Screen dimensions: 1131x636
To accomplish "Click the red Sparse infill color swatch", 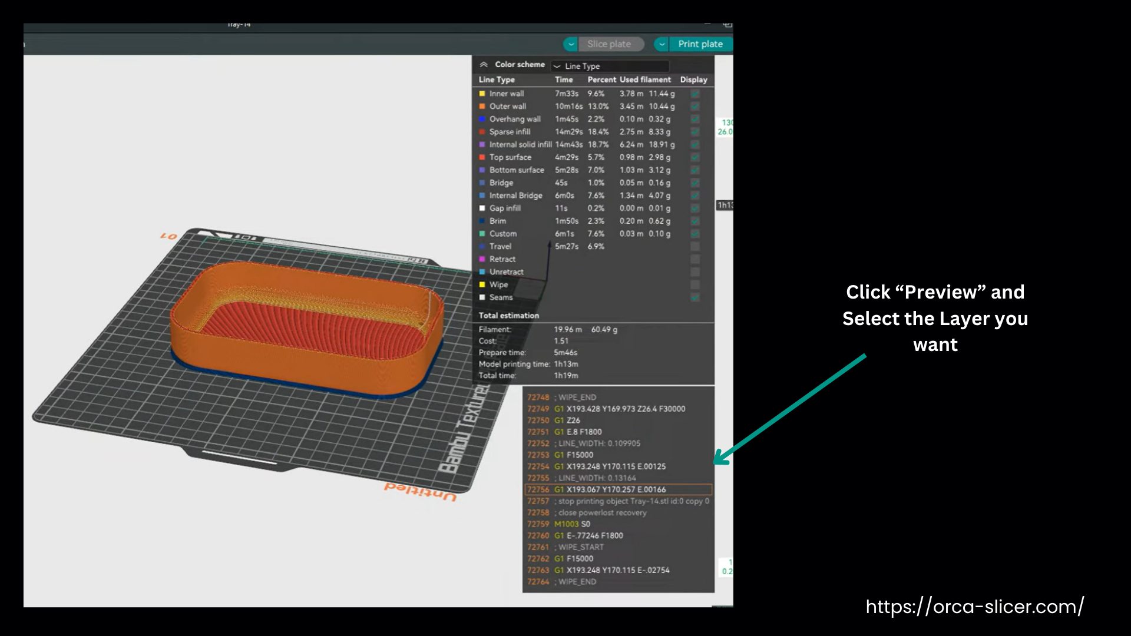I will pos(482,132).
